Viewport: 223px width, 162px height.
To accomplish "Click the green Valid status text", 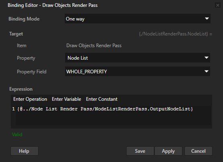I will 17,135.
